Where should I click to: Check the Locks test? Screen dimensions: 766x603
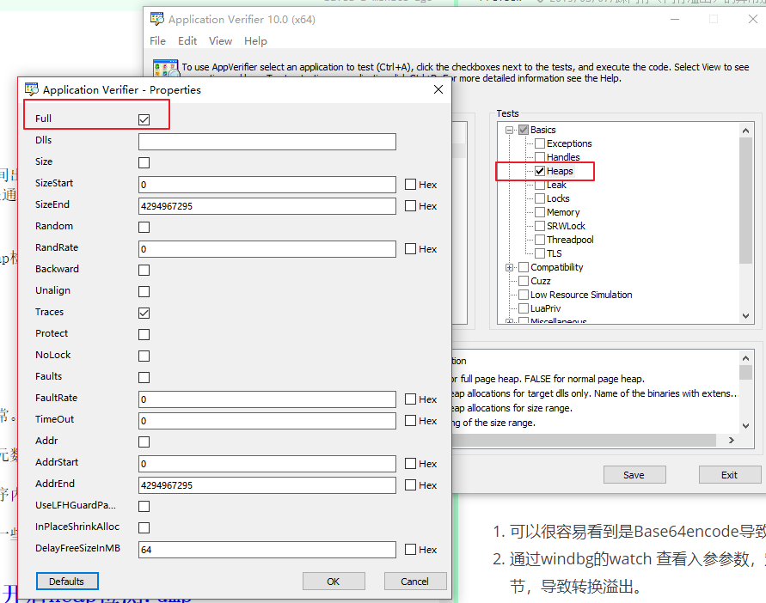[x=540, y=198]
